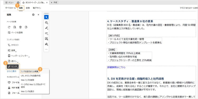Select the sign/stamp tool
Viewport: 198px width, 99px height.
point(46,44)
